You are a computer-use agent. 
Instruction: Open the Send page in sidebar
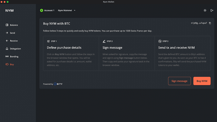(10, 33)
